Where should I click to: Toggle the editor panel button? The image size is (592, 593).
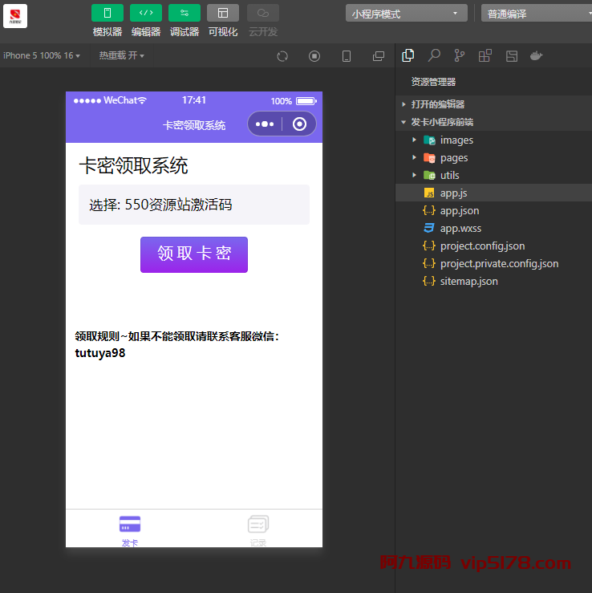(146, 13)
